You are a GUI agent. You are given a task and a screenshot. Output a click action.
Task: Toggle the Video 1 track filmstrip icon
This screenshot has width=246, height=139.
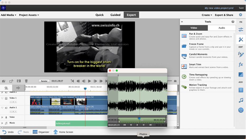click(x=6, y=98)
